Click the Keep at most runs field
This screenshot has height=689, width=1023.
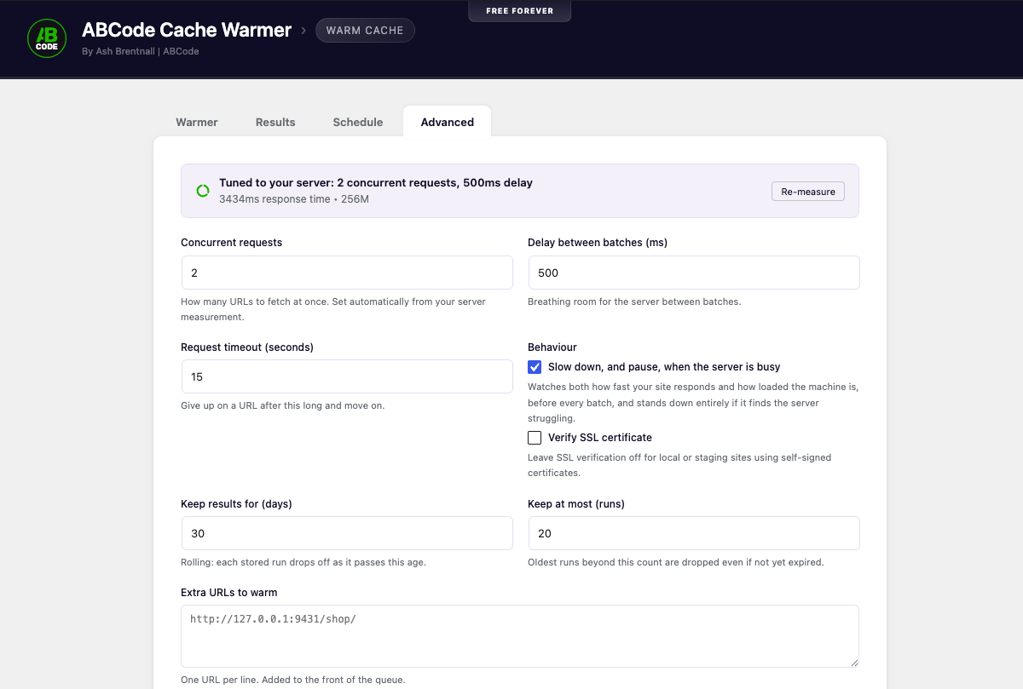coord(694,533)
